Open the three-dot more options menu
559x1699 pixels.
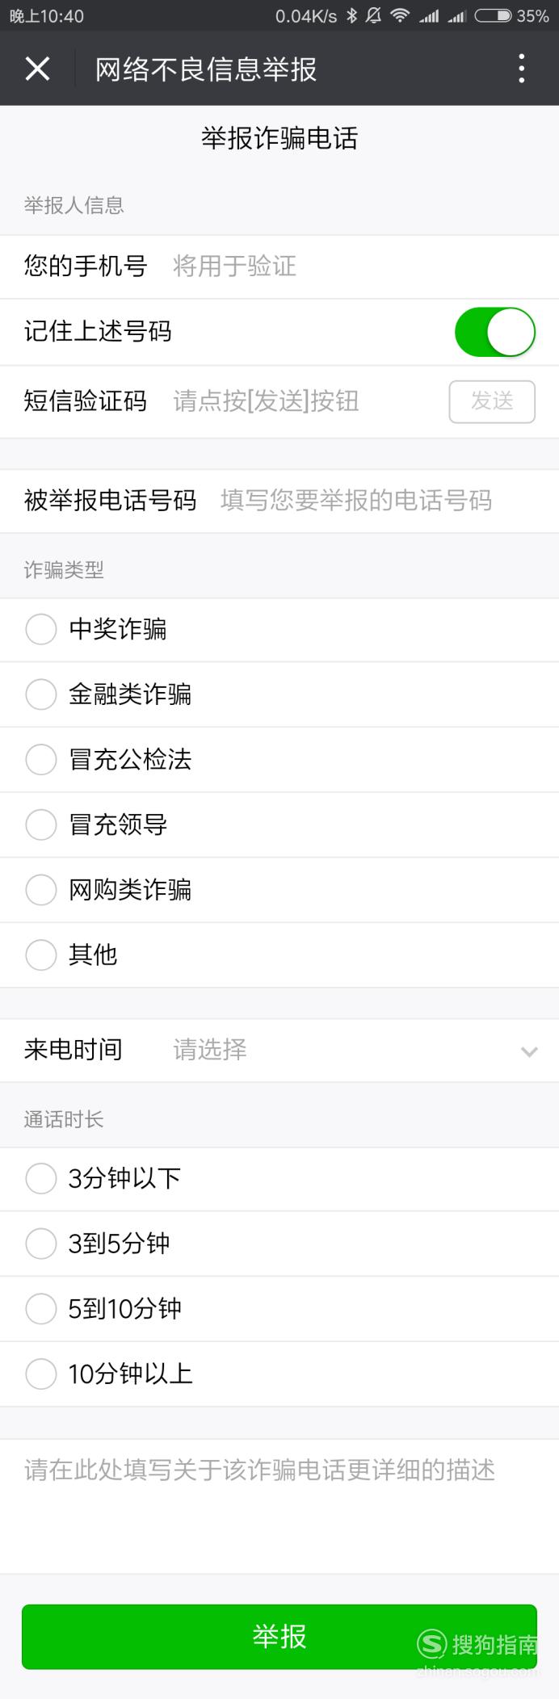click(522, 69)
